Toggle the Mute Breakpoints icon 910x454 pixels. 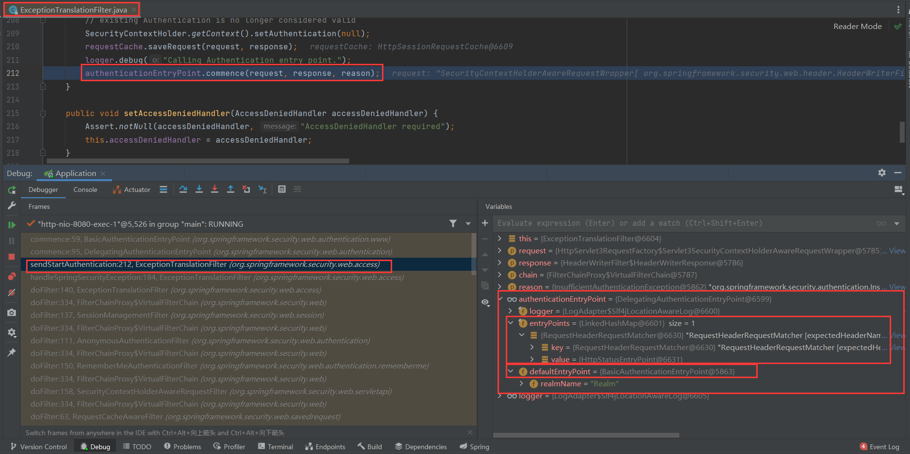pos(12,293)
